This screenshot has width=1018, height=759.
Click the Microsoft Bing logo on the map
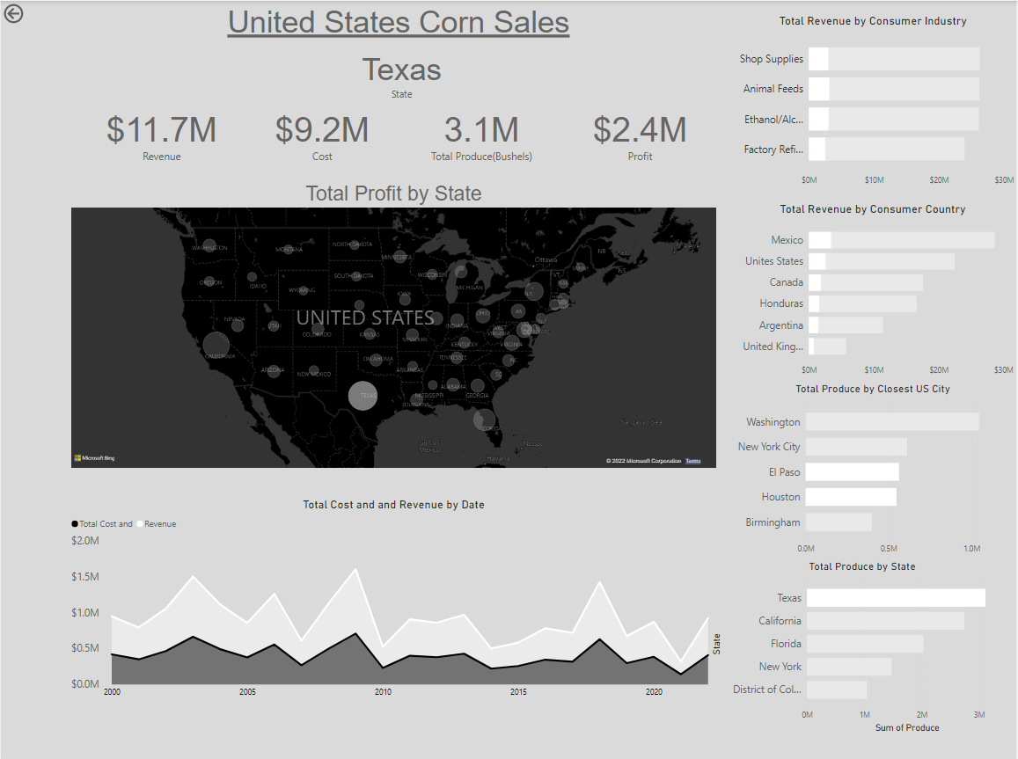pos(94,458)
